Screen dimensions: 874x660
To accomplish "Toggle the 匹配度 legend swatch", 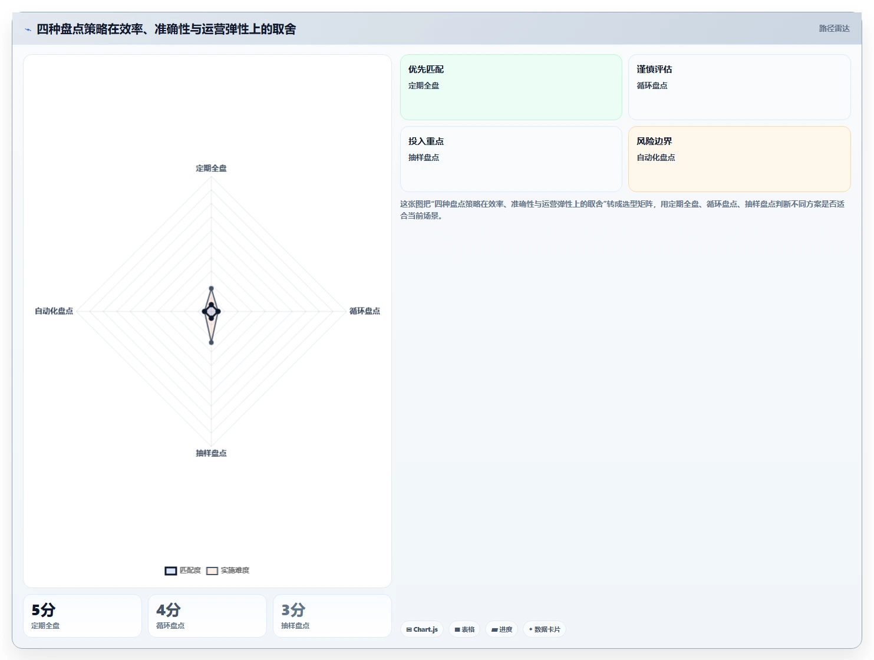I will pos(171,570).
